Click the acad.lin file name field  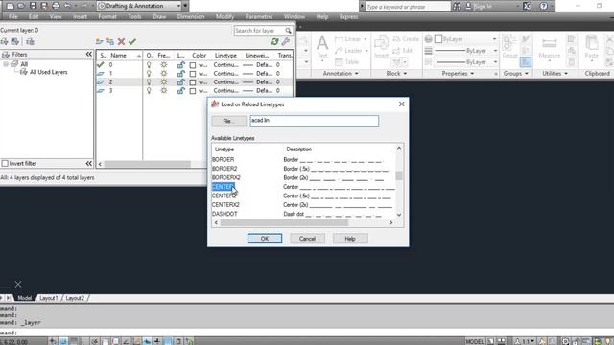(x=315, y=121)
